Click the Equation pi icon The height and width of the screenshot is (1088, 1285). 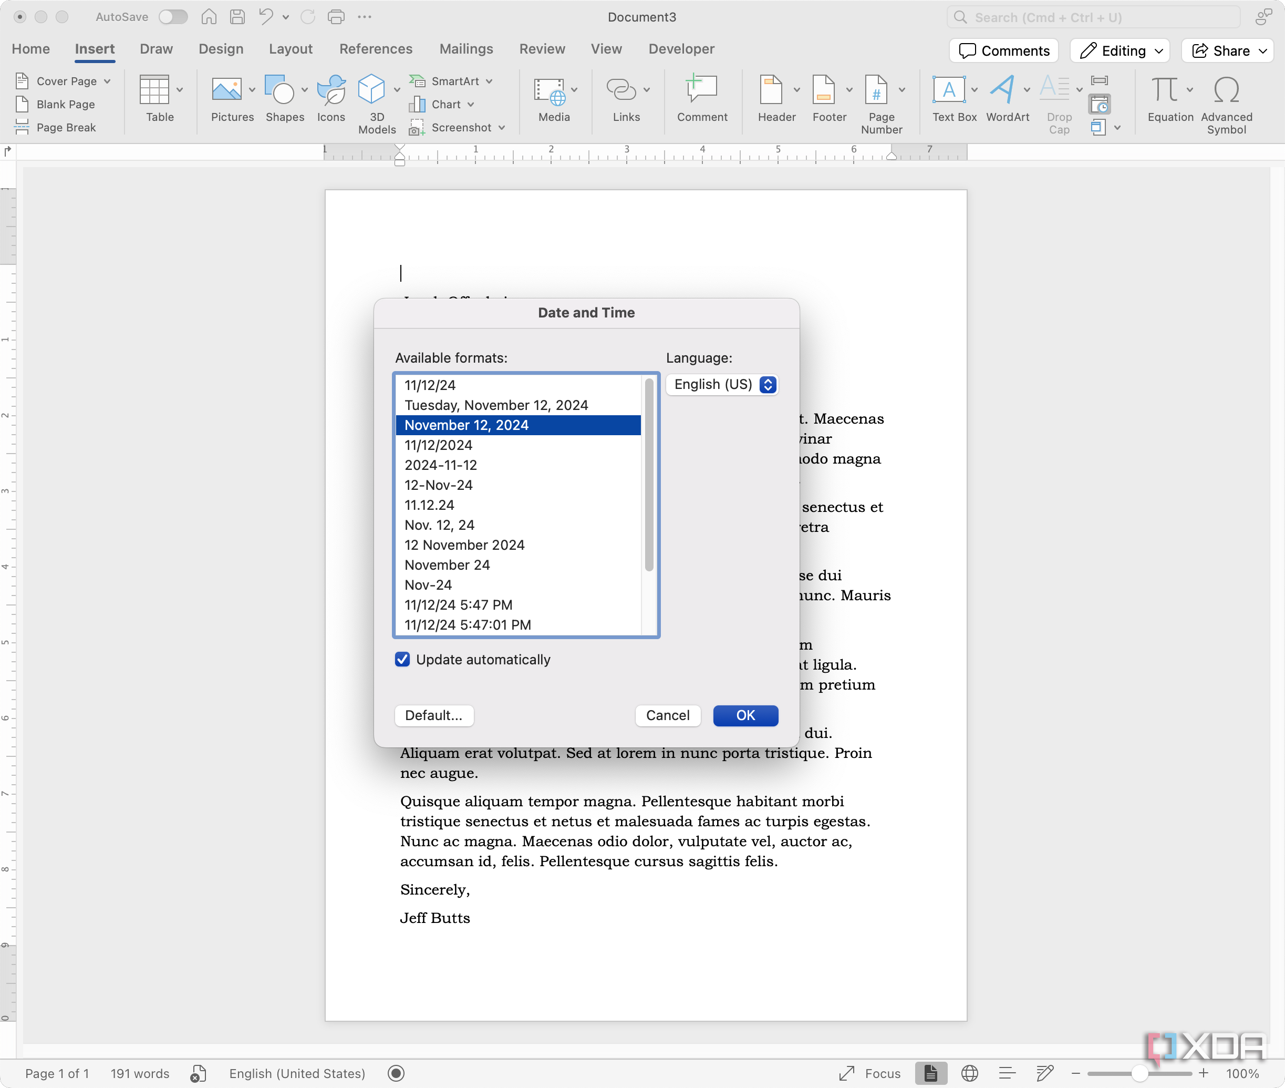point(1164,90)
